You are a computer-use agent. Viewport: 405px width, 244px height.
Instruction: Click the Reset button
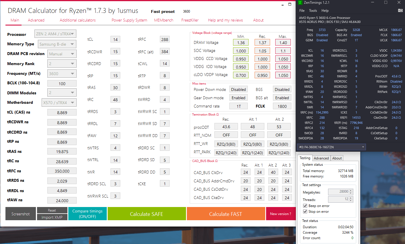click(x=52, y=210)
